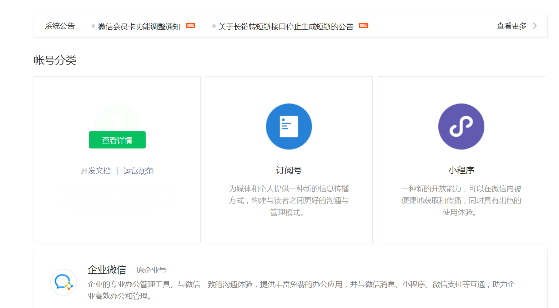The height and width of the screenshot is (308, 559).
Task: Click the 企业微信 heading
Action: point(107,270)
